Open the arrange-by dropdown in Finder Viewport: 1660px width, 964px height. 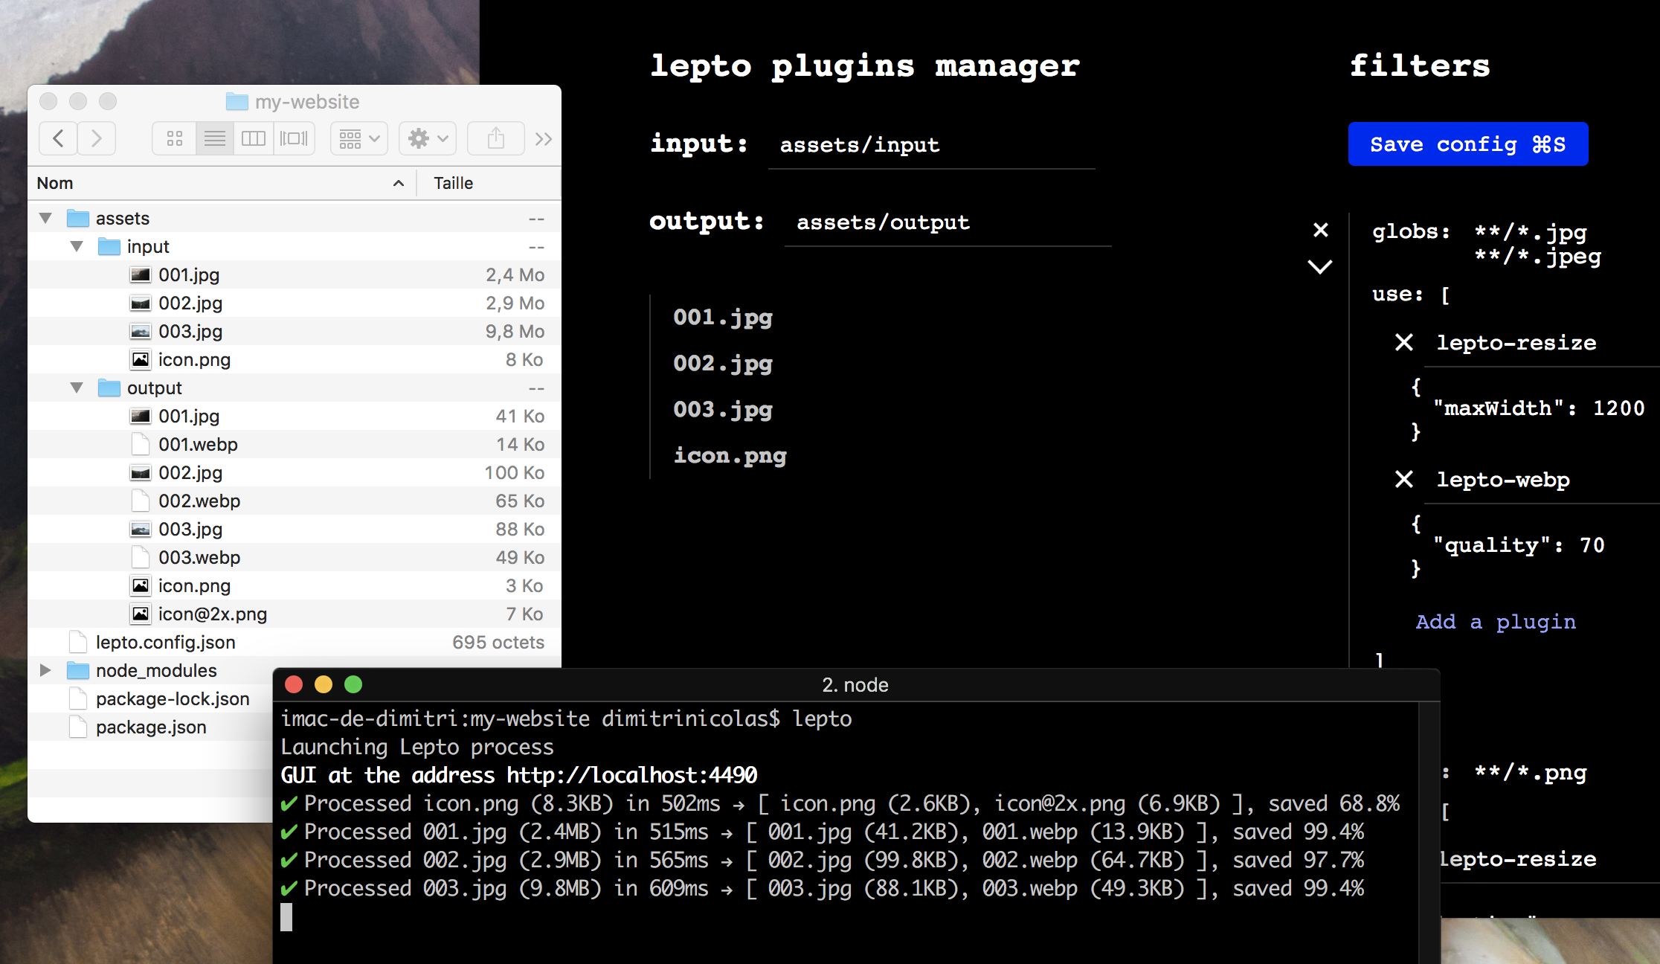[x=359, y=138]
